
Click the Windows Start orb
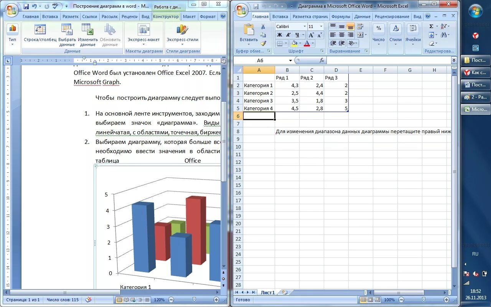pyautogui.click(x=476, y=10)
